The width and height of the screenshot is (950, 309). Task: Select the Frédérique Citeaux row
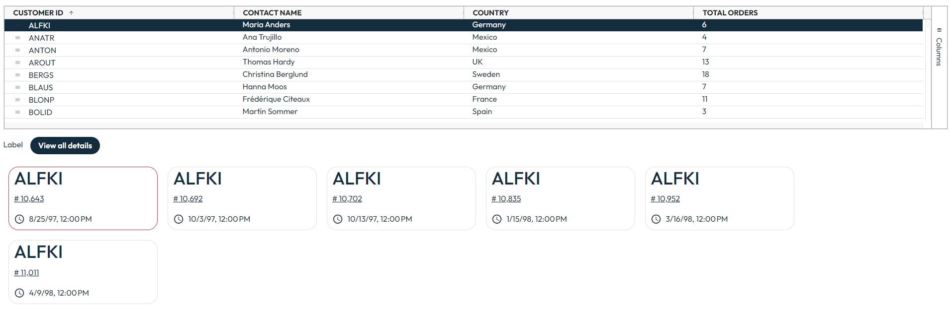[464, 100]
